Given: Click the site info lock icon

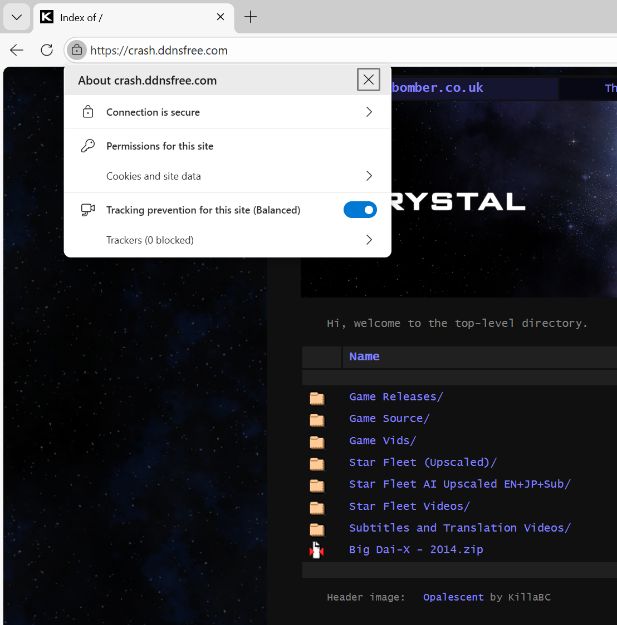Looking at the screenshot, I should coord(77,50).
